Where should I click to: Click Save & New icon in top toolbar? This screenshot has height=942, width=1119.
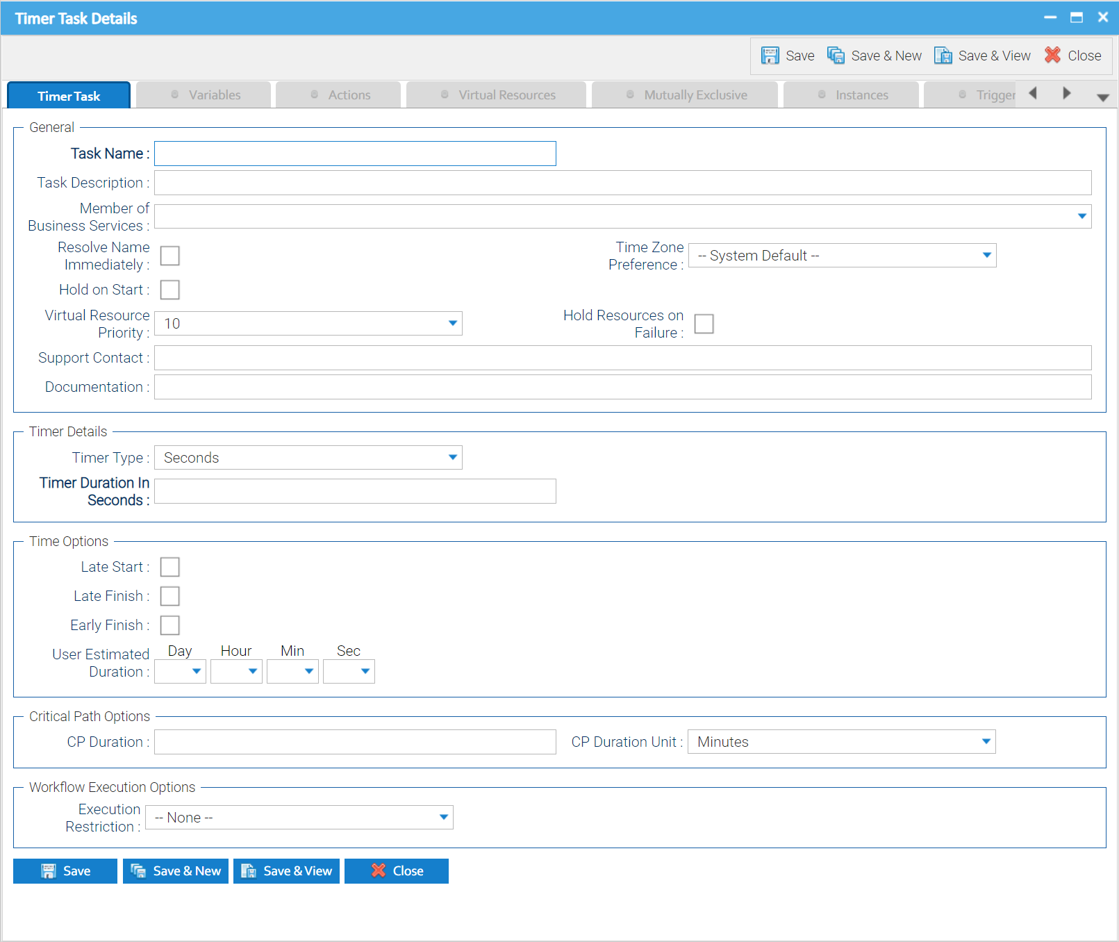pos(836,56)
